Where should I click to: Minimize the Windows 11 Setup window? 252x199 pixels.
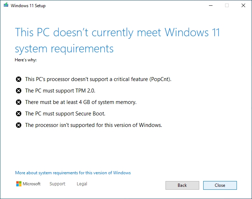point(211,5)
